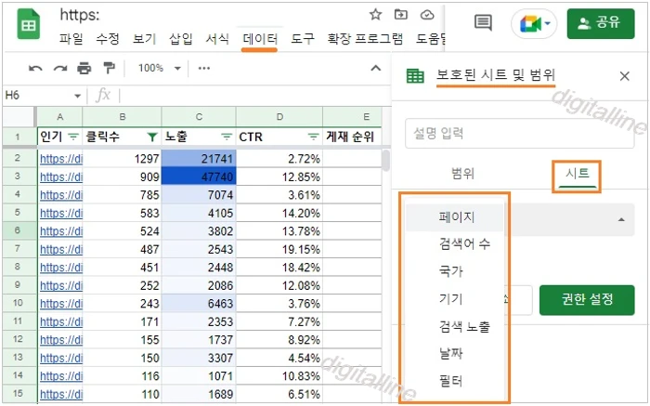Select row 10 header

point(18,303)
